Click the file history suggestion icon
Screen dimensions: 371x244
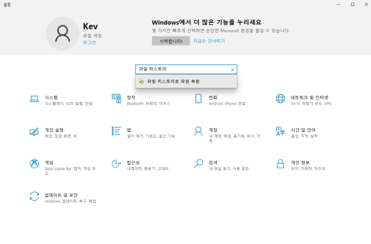141,81
